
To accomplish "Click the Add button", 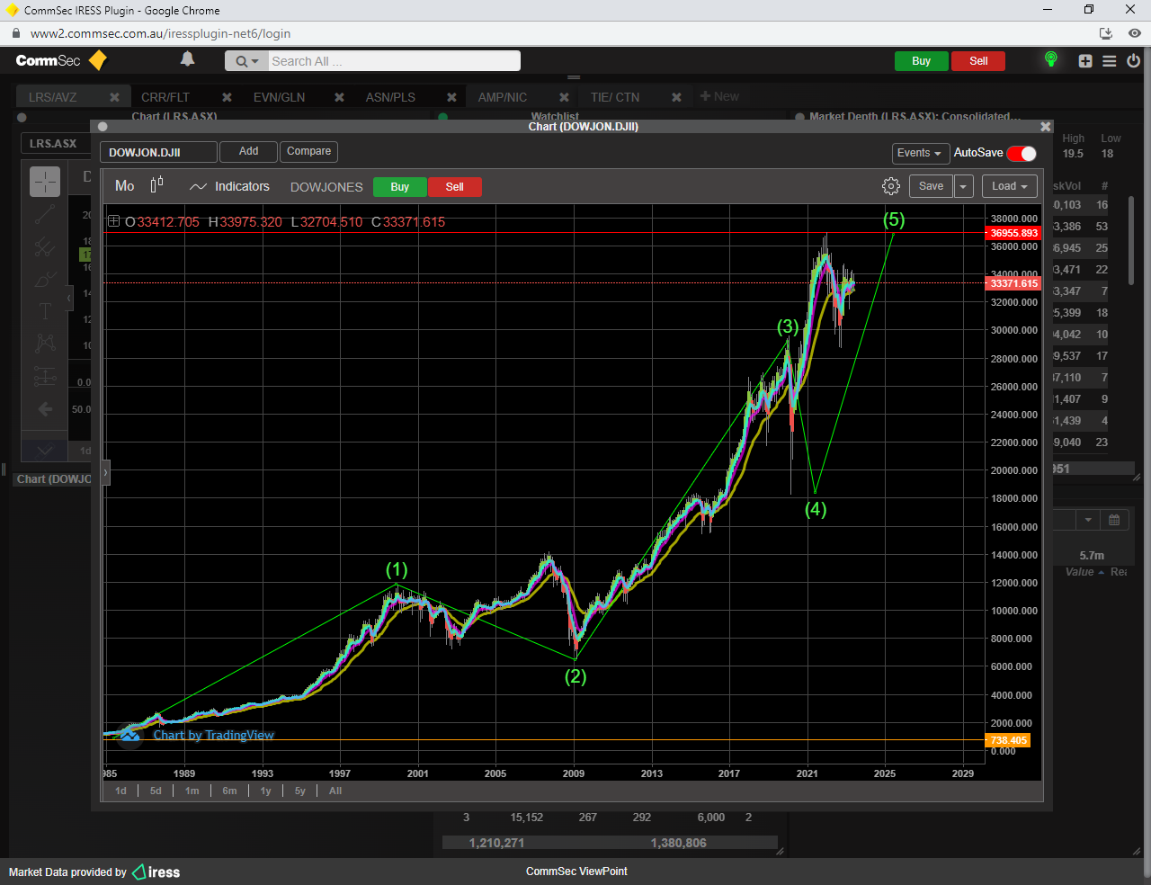I will point(248,151).
